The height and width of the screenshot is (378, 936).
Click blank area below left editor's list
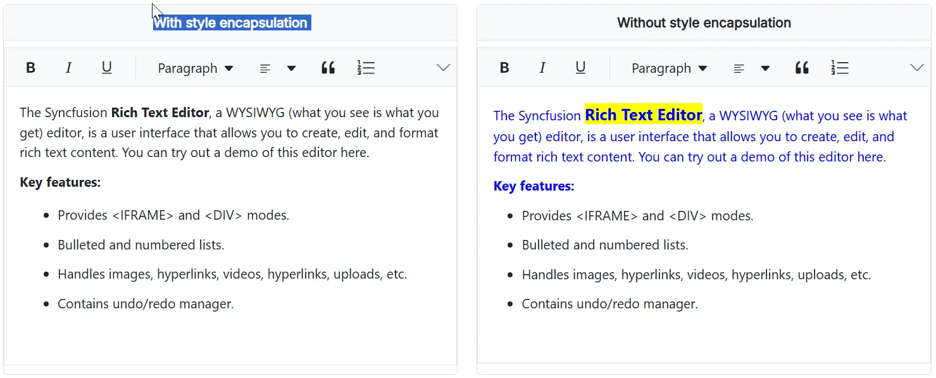coord(230,339)
